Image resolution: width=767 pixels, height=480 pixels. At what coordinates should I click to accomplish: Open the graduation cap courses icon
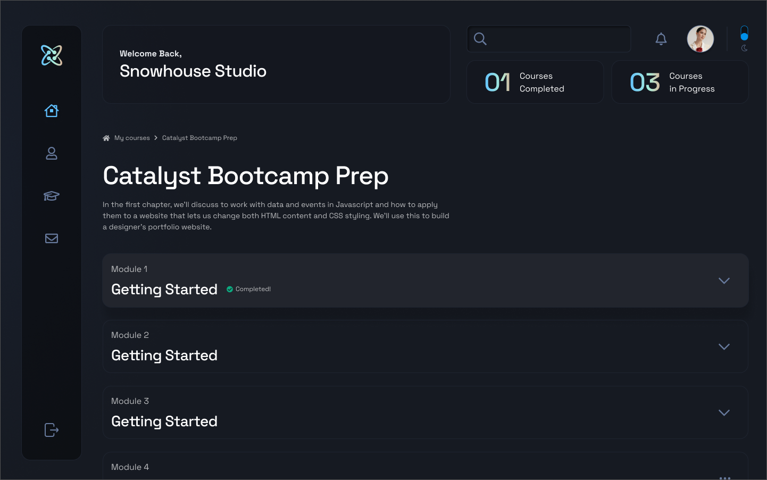pyautogui.click(x=52, y=196)
